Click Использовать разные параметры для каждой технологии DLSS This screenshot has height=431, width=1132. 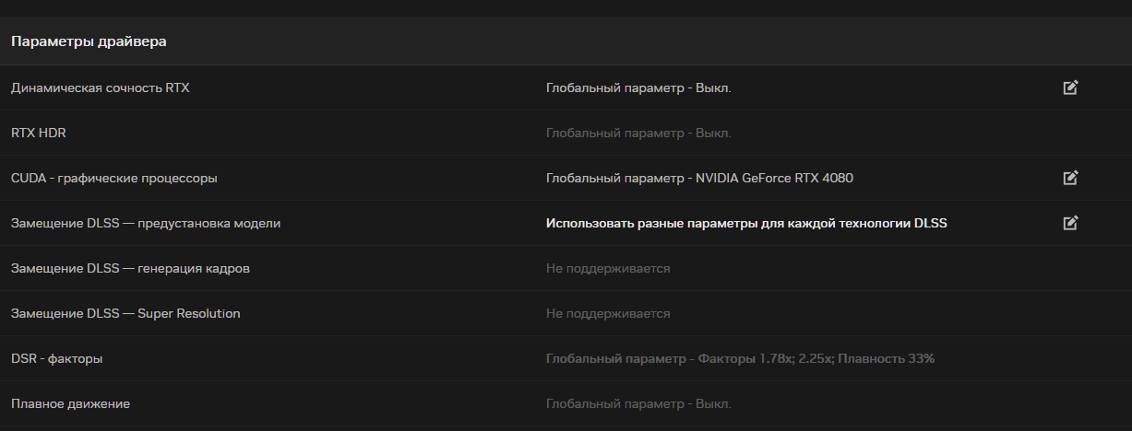[746, 223]
